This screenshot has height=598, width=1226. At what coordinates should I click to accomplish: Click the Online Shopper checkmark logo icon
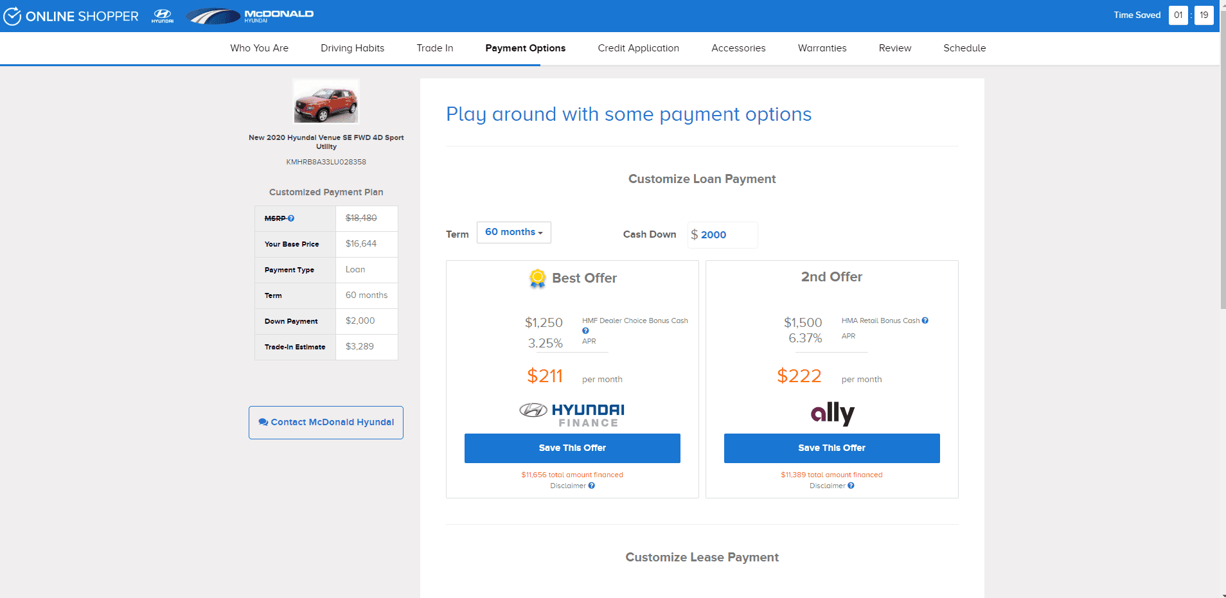click(x=12, y=16)
